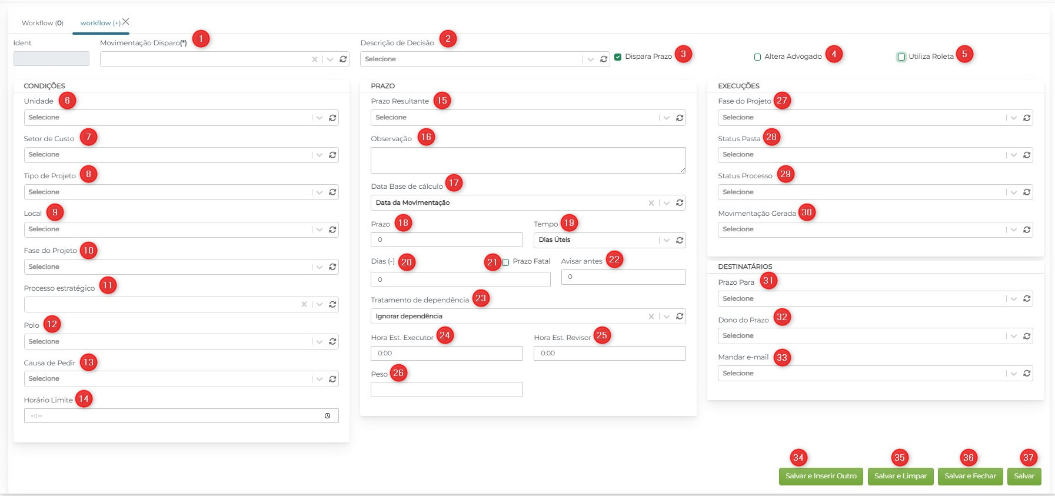Refresh the Tipo de Projeto options
1055x496 pixels.
(x=332, y=192)
